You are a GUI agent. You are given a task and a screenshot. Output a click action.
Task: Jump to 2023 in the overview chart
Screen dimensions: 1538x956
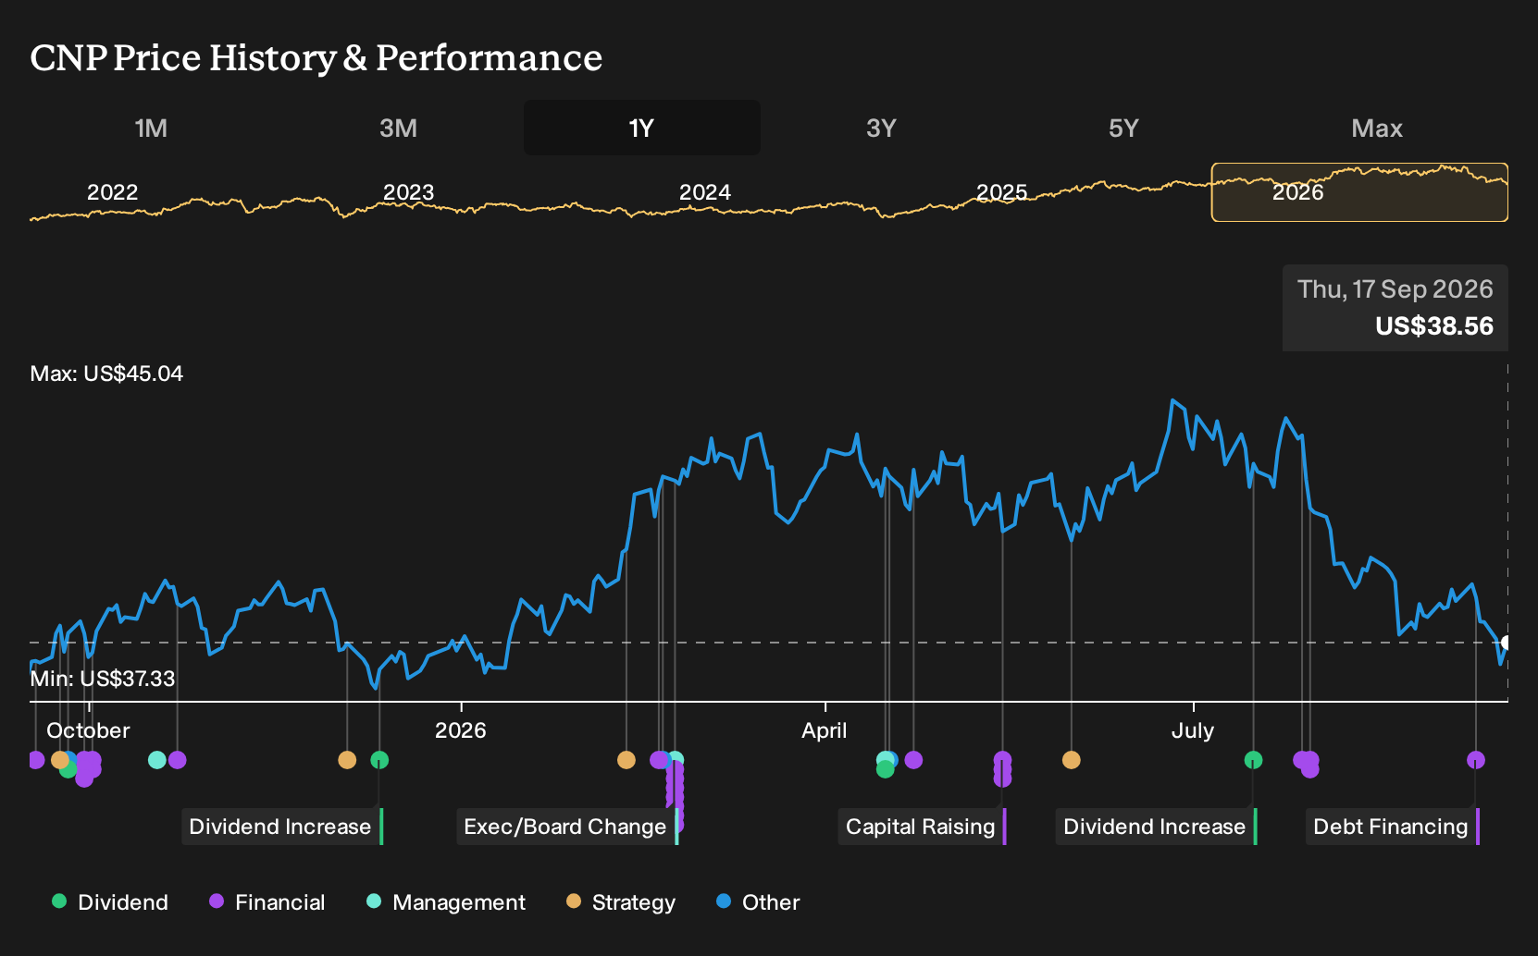pos(408,192)
